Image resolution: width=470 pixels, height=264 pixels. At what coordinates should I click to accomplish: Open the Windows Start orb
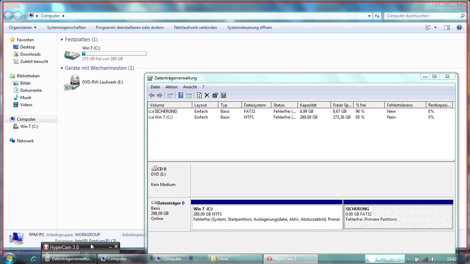pos(9,258)
